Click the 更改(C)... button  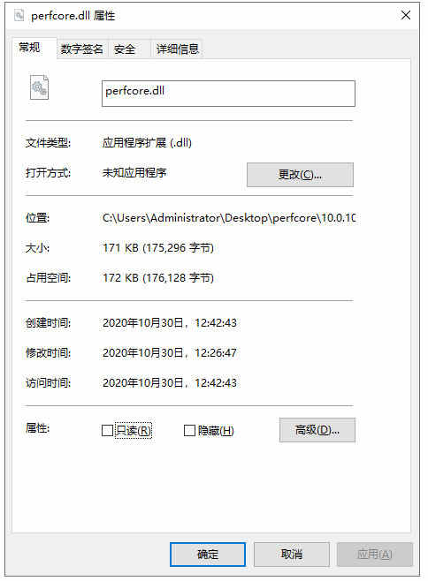click(x=300, y=175)
